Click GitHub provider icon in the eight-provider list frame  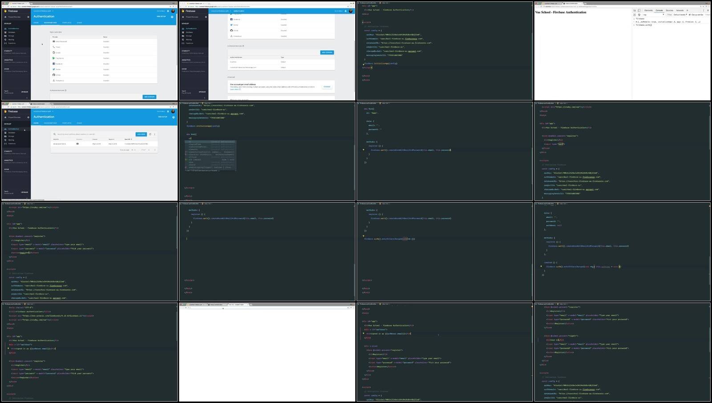click(54, 75)
